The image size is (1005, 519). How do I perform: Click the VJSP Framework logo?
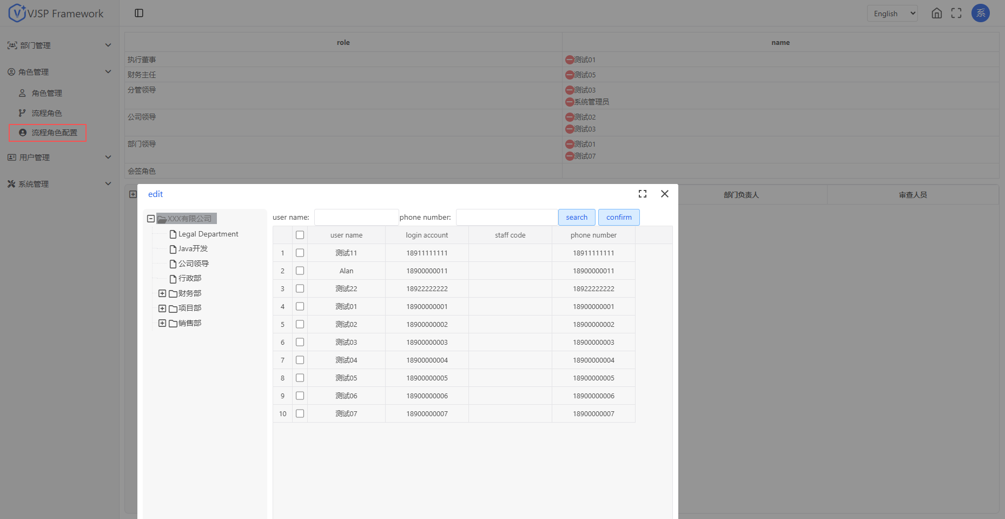pos(56,14)
